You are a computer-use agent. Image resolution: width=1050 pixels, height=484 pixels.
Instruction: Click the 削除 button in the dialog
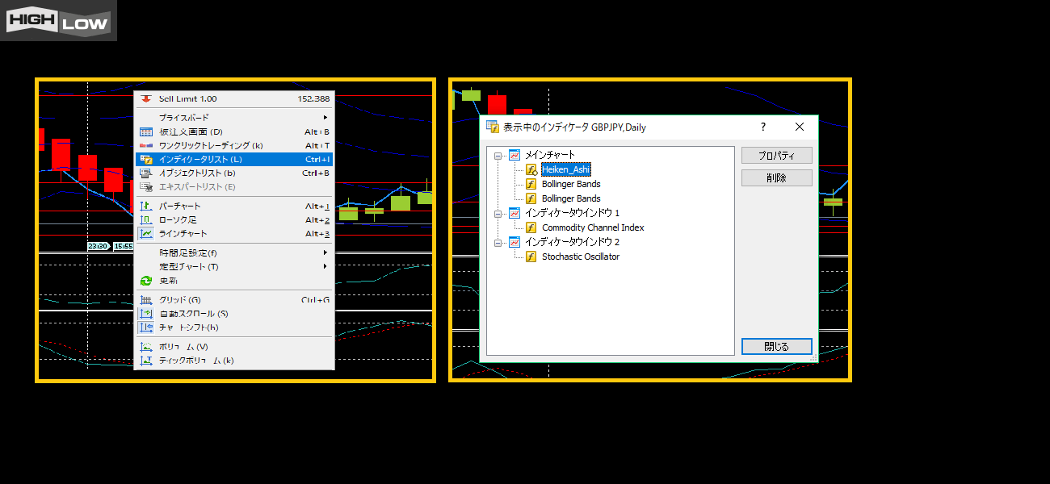(x=776, y=177)
